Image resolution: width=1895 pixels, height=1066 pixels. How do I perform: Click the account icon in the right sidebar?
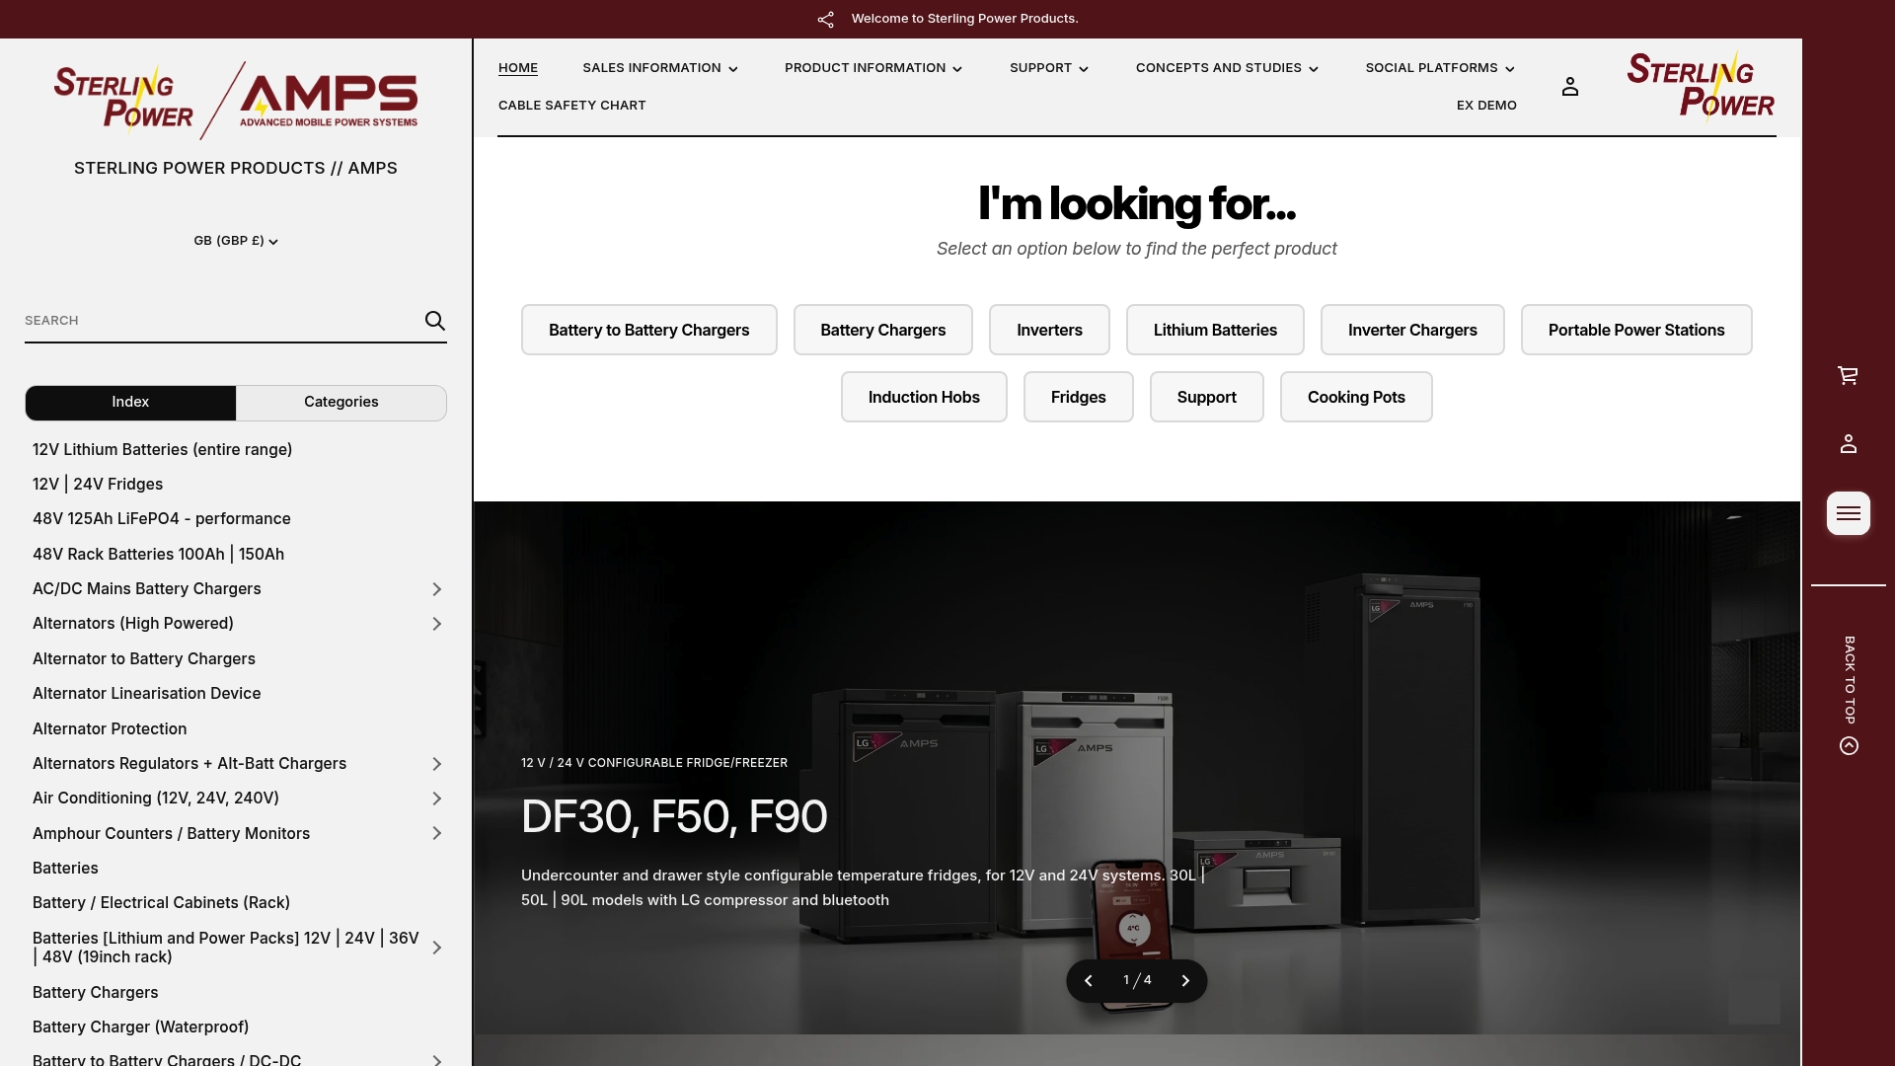point(1849,444)
